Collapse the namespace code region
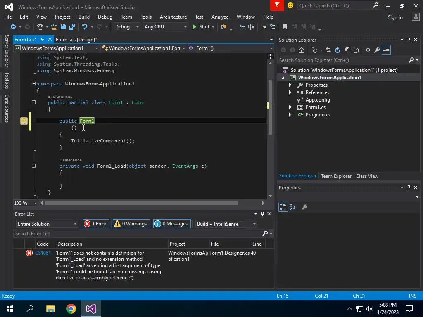This screenshot has width=423, height=317. (33, 84)
